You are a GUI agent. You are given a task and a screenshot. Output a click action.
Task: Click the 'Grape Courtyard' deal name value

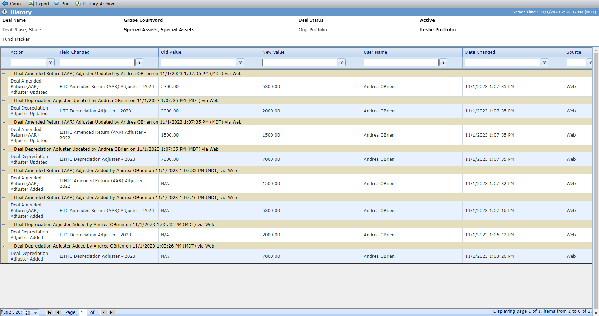coord(143,20)
